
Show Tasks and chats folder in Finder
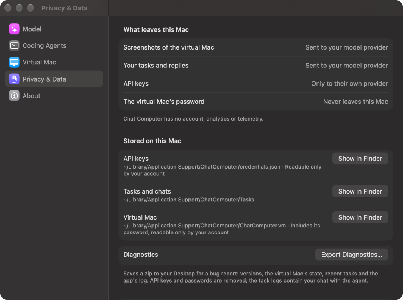pyautogui.click(x=360, y=191)
